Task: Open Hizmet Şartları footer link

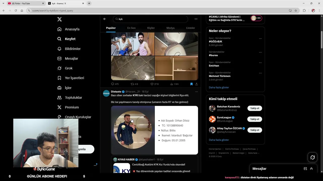Action: [x=215, y=149]
